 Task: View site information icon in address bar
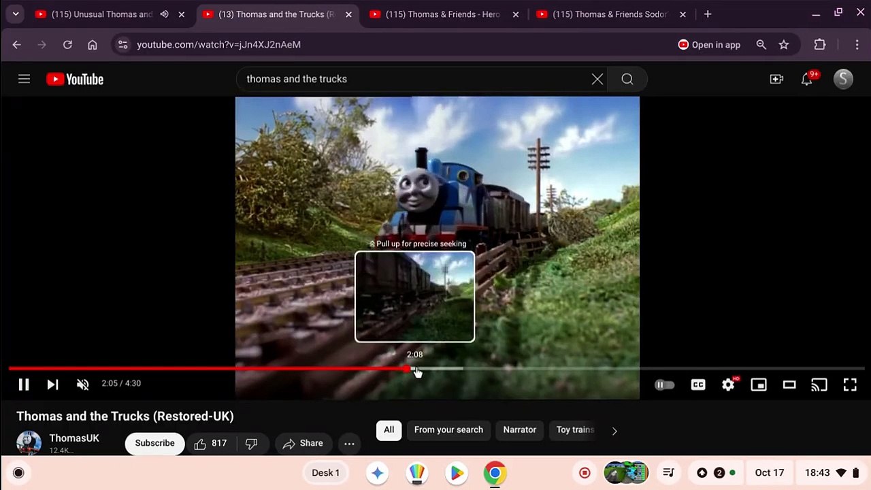[x=122, y=45]
